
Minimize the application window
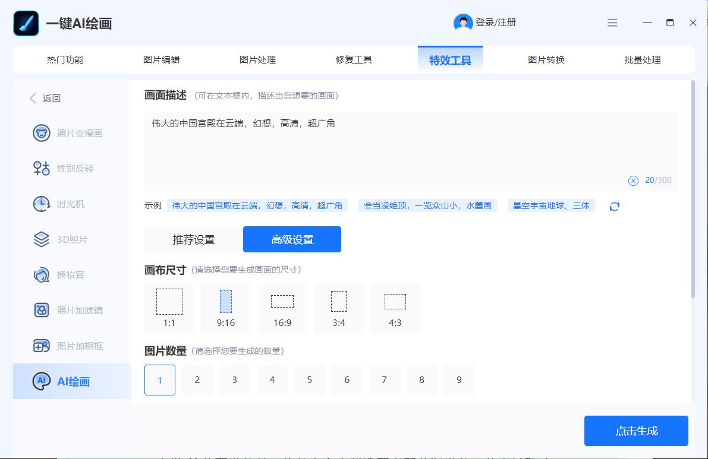[x=647, y=23]
